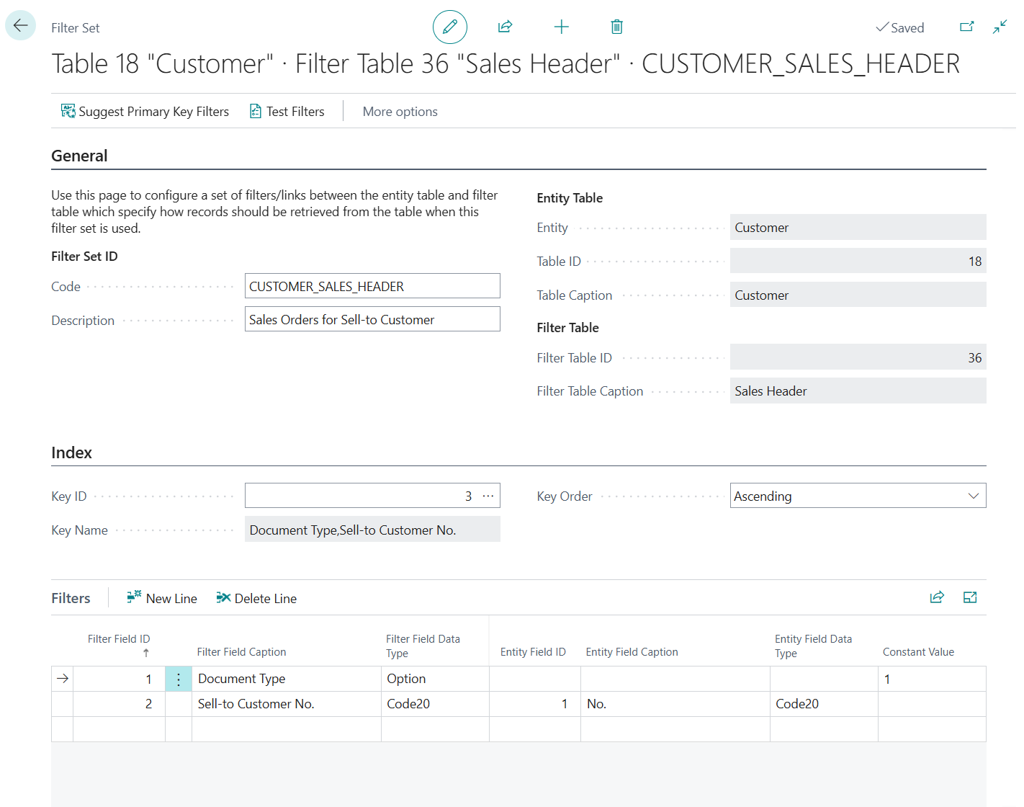Viewport: 1024px width, 807px height.
Task: Click the plus icon to create new
Action: click(561, 27)
